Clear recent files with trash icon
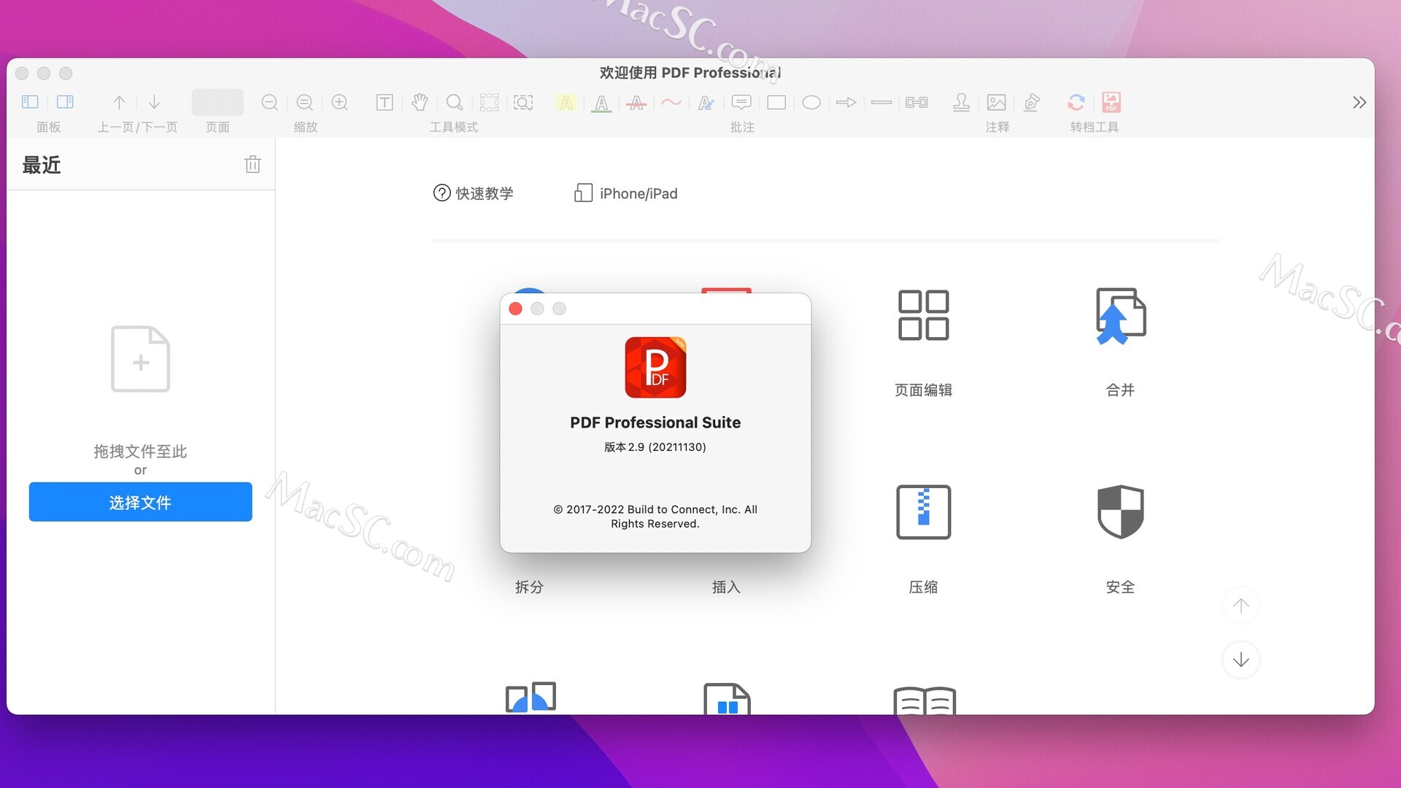The image size is (1401, 788). pos(252,164)
